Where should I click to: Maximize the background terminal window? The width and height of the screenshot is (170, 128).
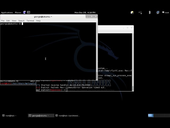[x=127, y=28]
